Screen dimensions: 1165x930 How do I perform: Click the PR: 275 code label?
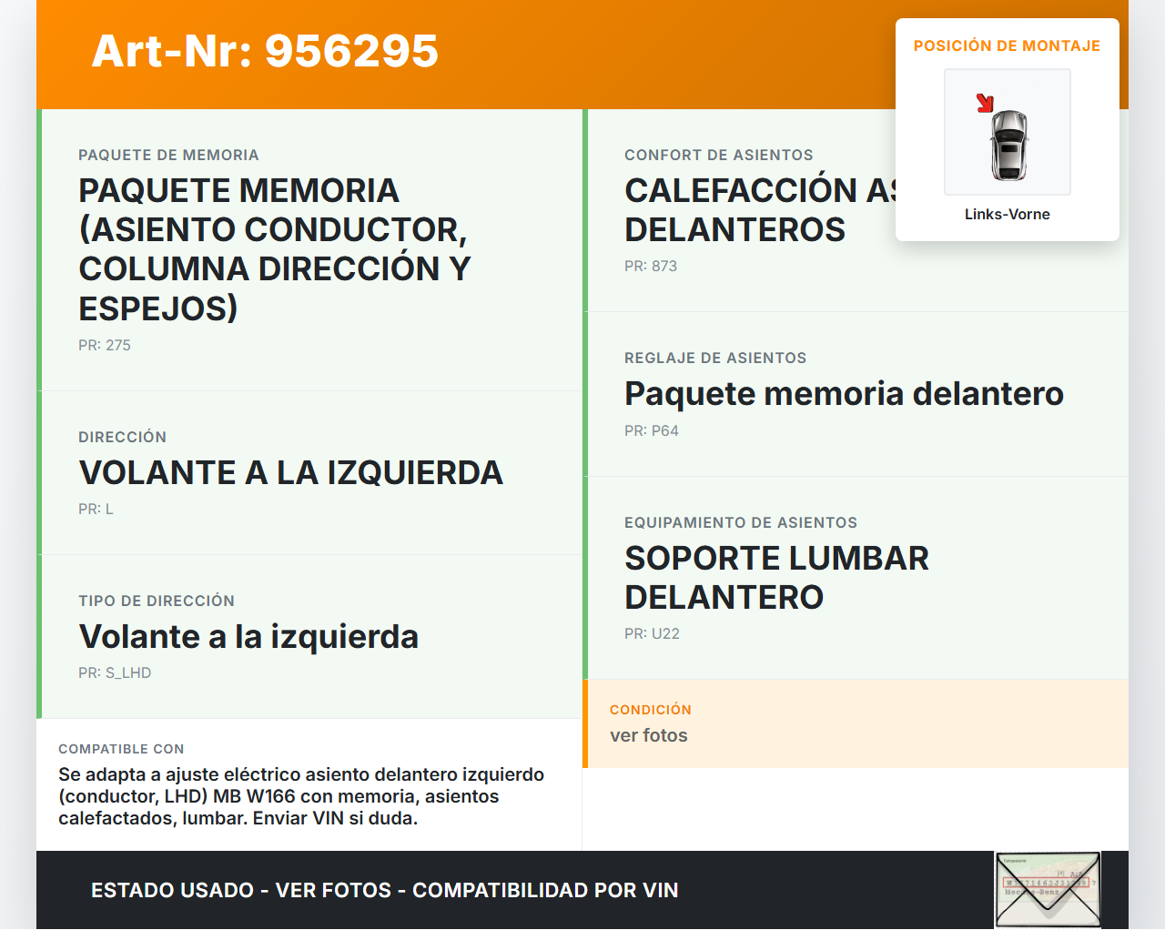(105, 346)
